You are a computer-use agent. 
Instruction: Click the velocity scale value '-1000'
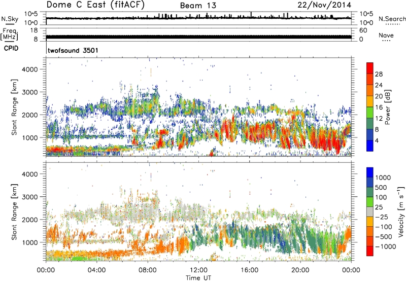point(385,247)
